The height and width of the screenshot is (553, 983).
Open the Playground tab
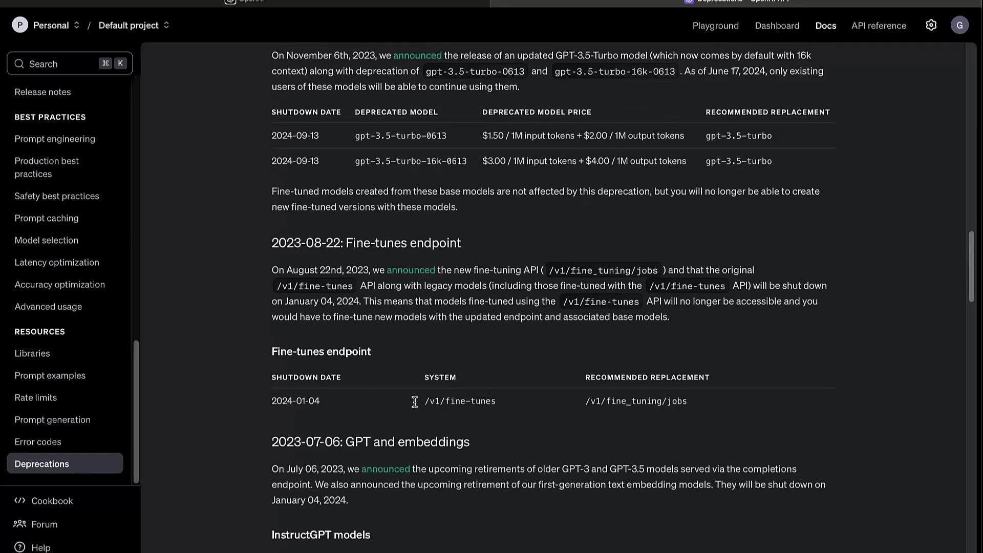coord(715,26)
